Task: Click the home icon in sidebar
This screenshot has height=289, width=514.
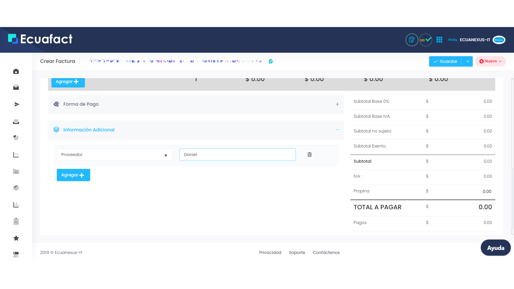Action: pyautogui.click(x=16, y=71)
